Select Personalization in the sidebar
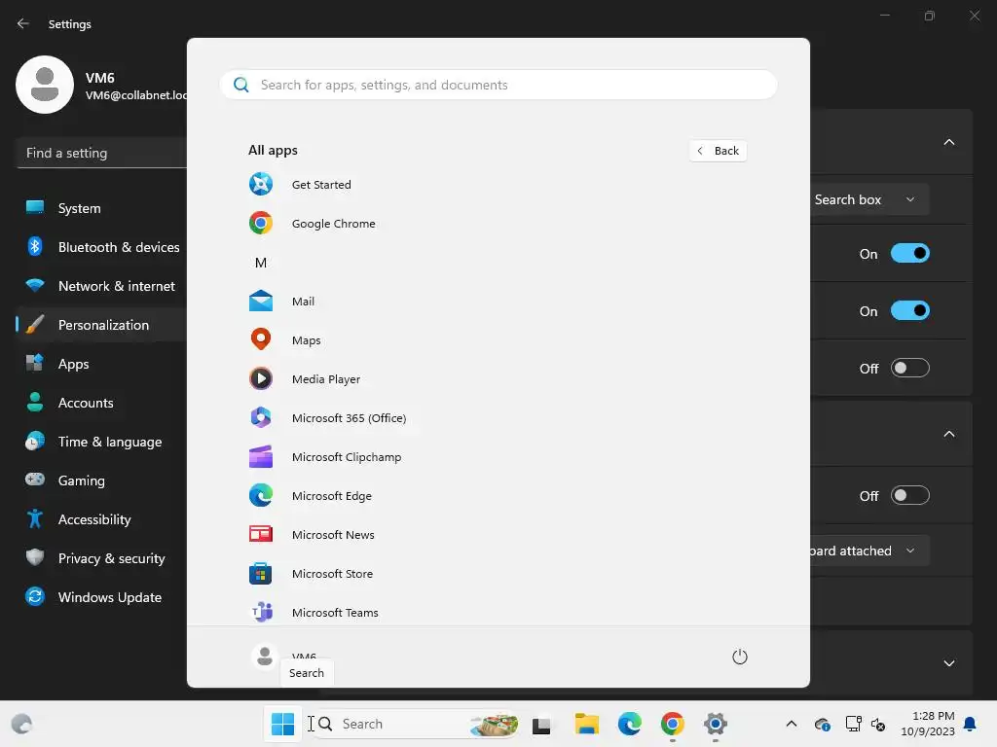This screenshot has height=747, width=997. pyautogui.click(x=101, y=325)
